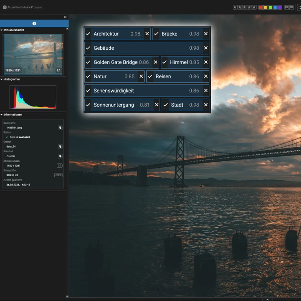
Task: Click the Gebäude keyword label
Action: pos(104,48)
